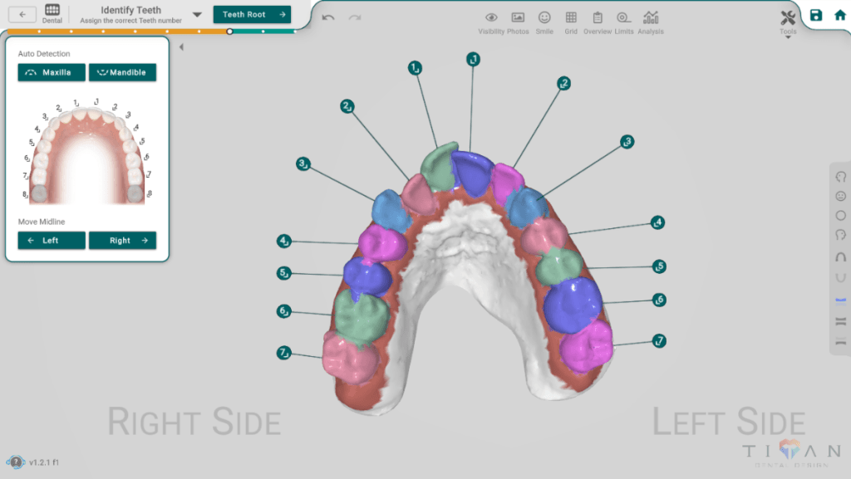Toggle the Grid overlay
Screen dimensions: 851x479
point(571,22)
